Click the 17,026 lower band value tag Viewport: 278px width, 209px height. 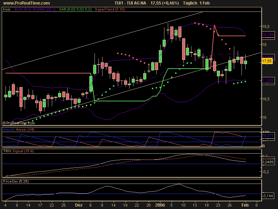pyautogui.click(x=267, y=80)
